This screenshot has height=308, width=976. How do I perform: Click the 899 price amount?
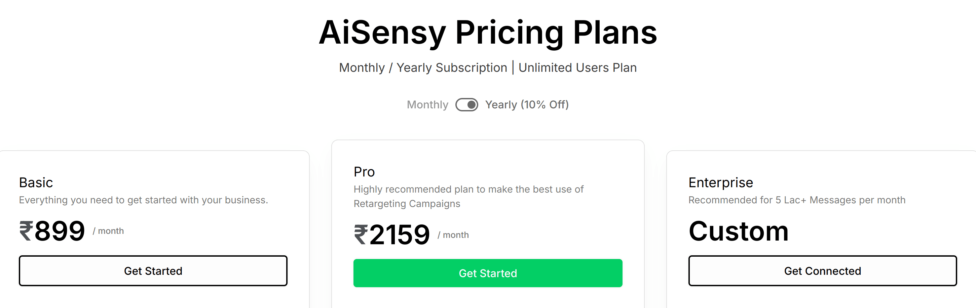click(x=60, y=231)
